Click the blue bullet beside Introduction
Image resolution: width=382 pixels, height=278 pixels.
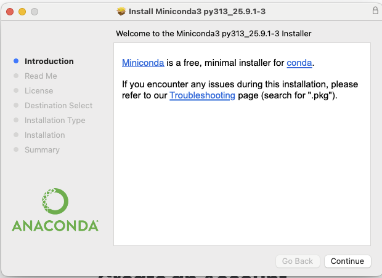[16, 61]
